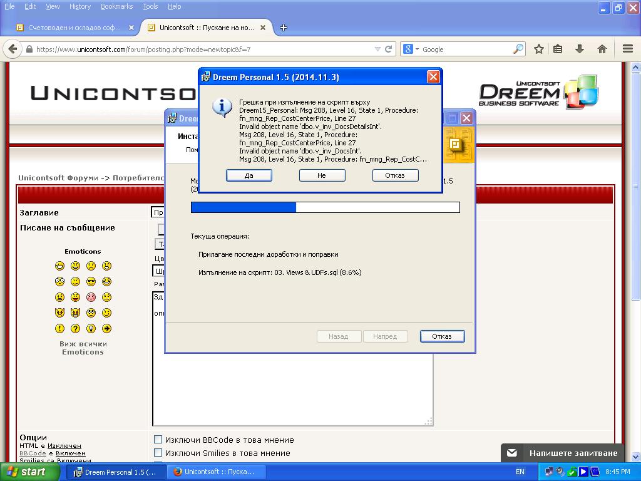Close the Счетоводен и складов tab
The height and width of the screenshot is (481, 641).
(x=131, y=28)
